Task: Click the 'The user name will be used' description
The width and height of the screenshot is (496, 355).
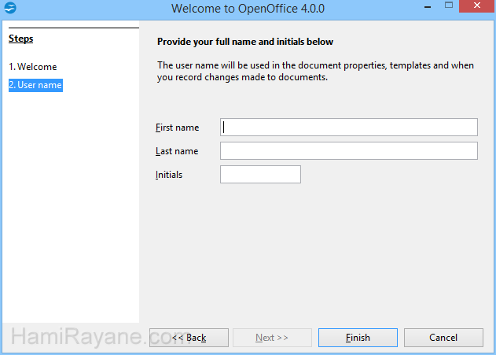Action: click(x=315, y=72)
